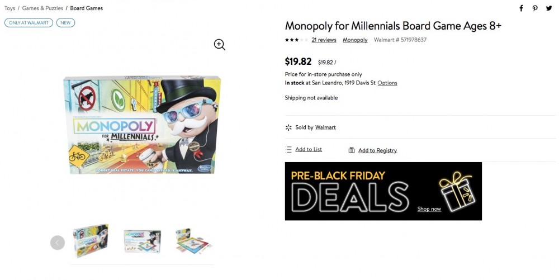Select first thumbnail of game box front
This screenshot has width=559, height=280.
click(91, 241)
